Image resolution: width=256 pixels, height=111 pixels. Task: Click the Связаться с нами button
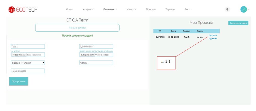point(238,23)
